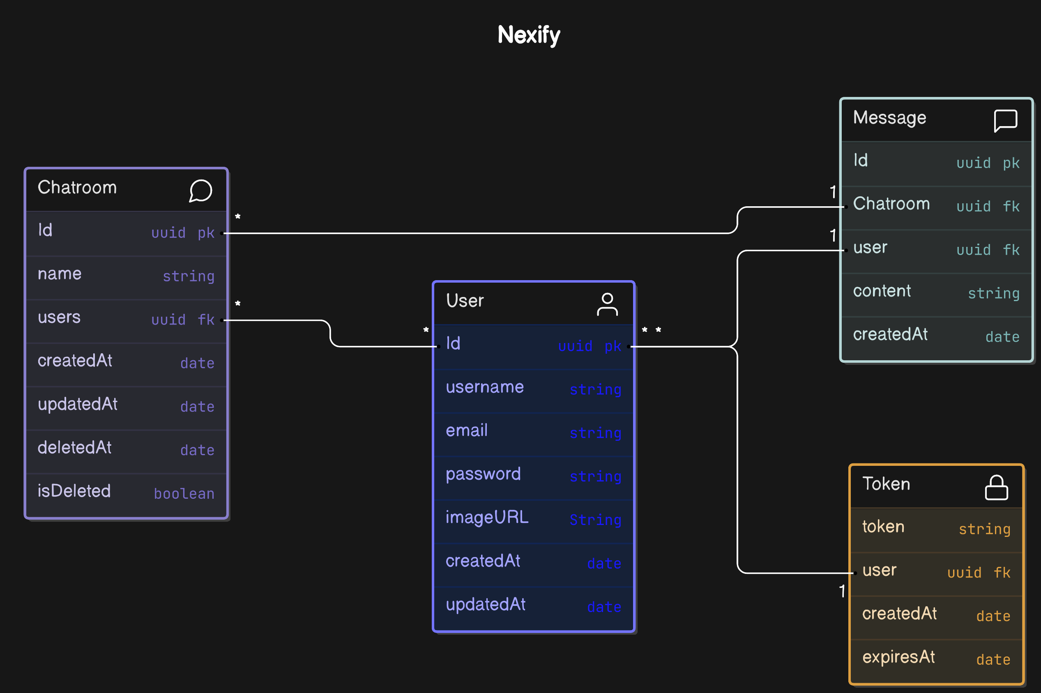Click the users uuid fk row
The image size is (1041, 693).
pos(126,318)
